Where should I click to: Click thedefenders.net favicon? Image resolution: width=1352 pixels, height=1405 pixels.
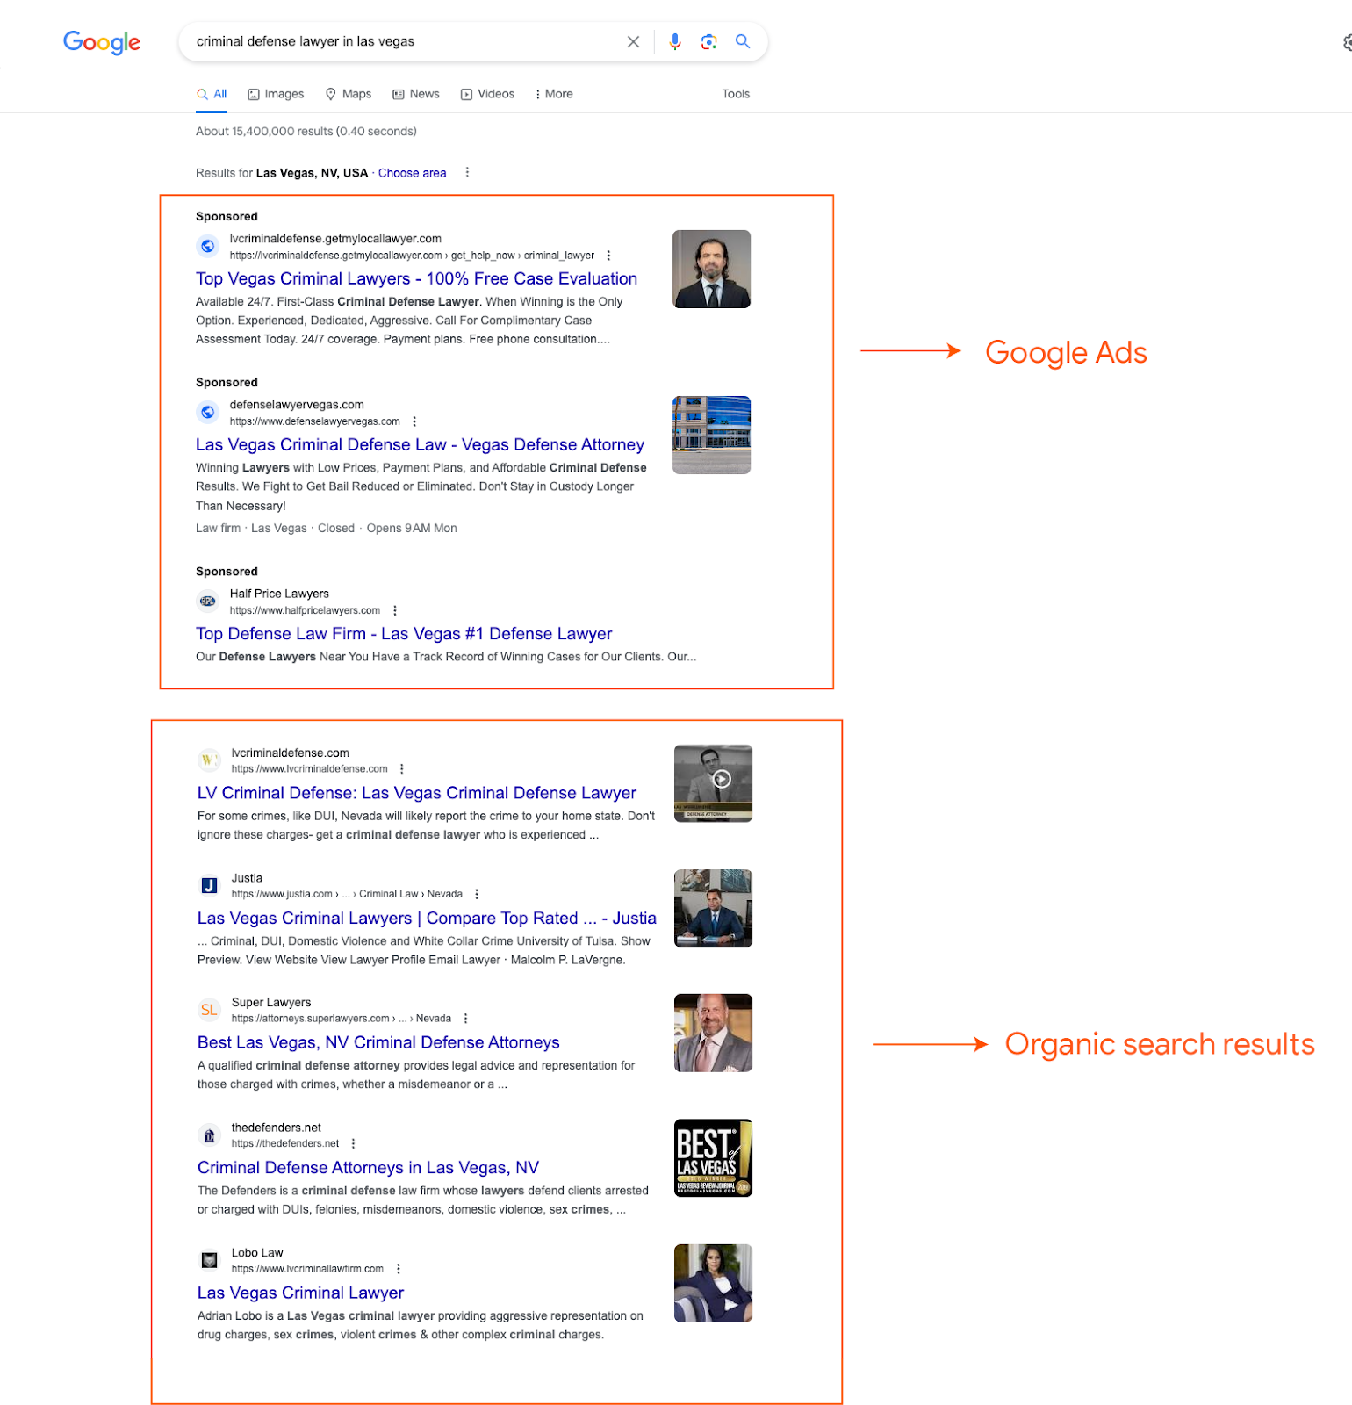click(209, 1135)
